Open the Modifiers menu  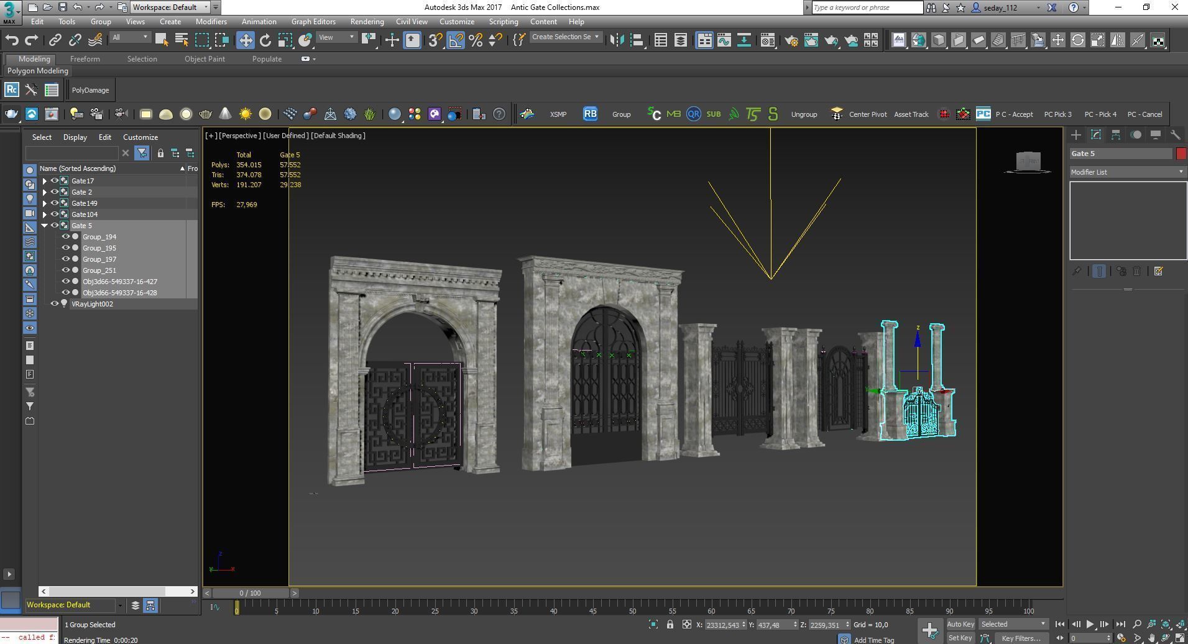tap(211, 22)
